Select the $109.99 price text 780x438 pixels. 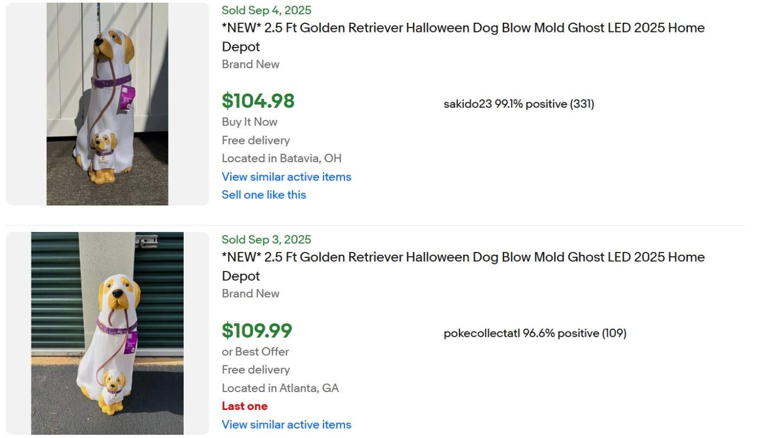click(x=257, y=330)
